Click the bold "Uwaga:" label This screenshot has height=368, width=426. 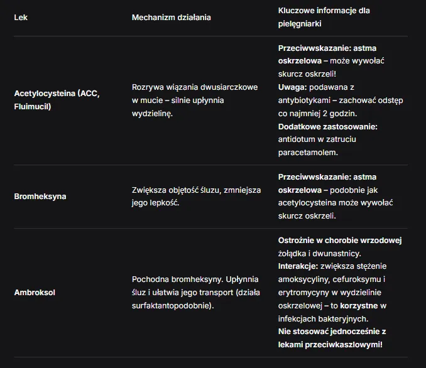pyautogui.click(x=292, y=87)
